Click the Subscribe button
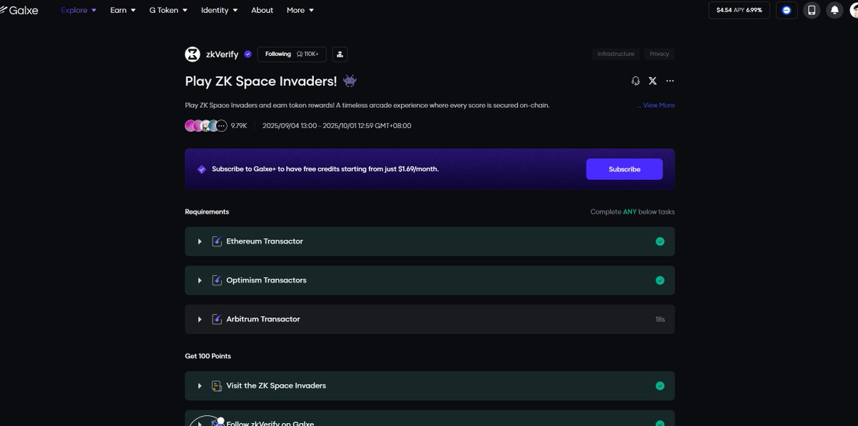This screenshot has height=426, width=858. (x=624, y=169)
